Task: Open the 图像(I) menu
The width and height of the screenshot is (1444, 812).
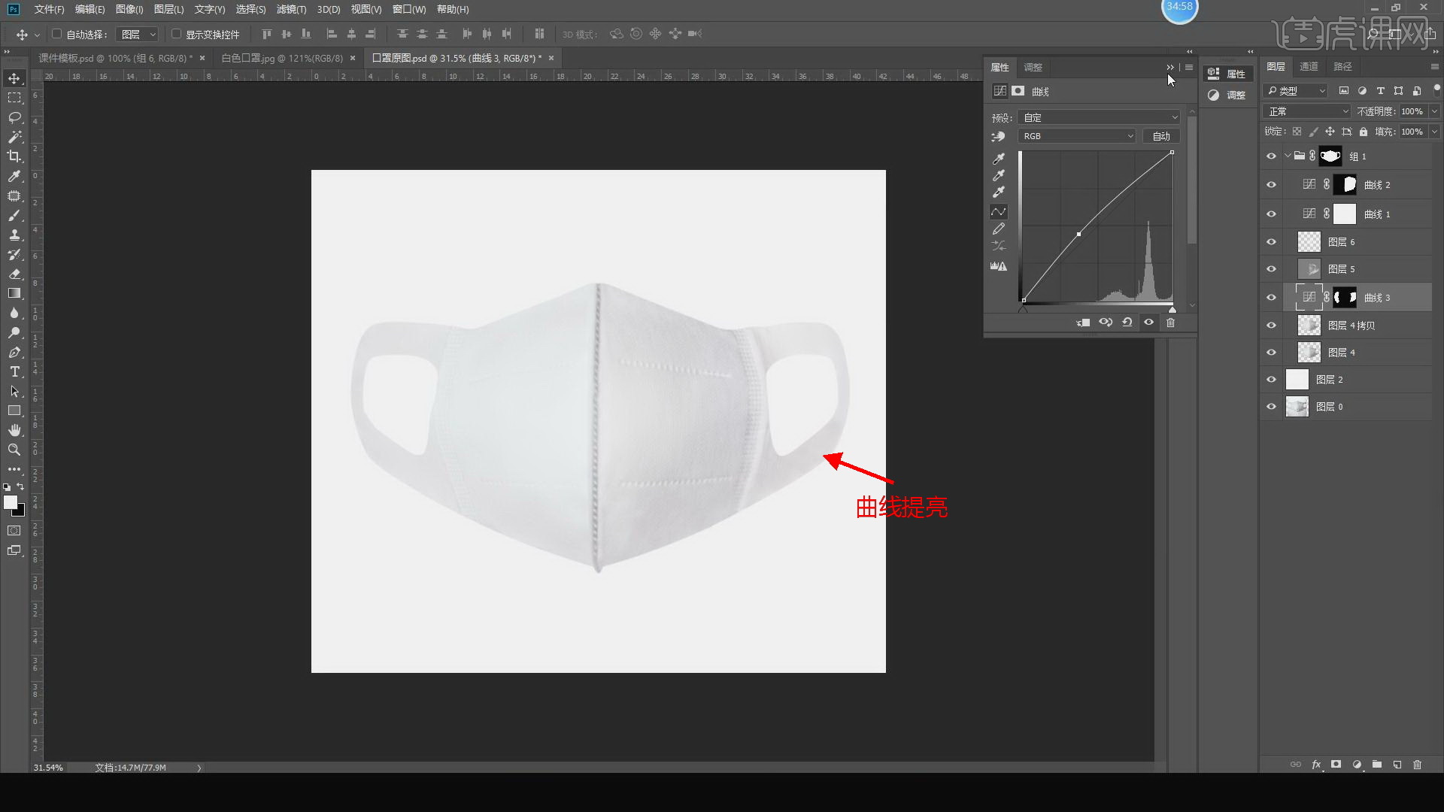Action: coord(129,9)
